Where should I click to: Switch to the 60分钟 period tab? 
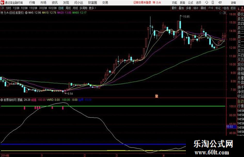[52, 8]
